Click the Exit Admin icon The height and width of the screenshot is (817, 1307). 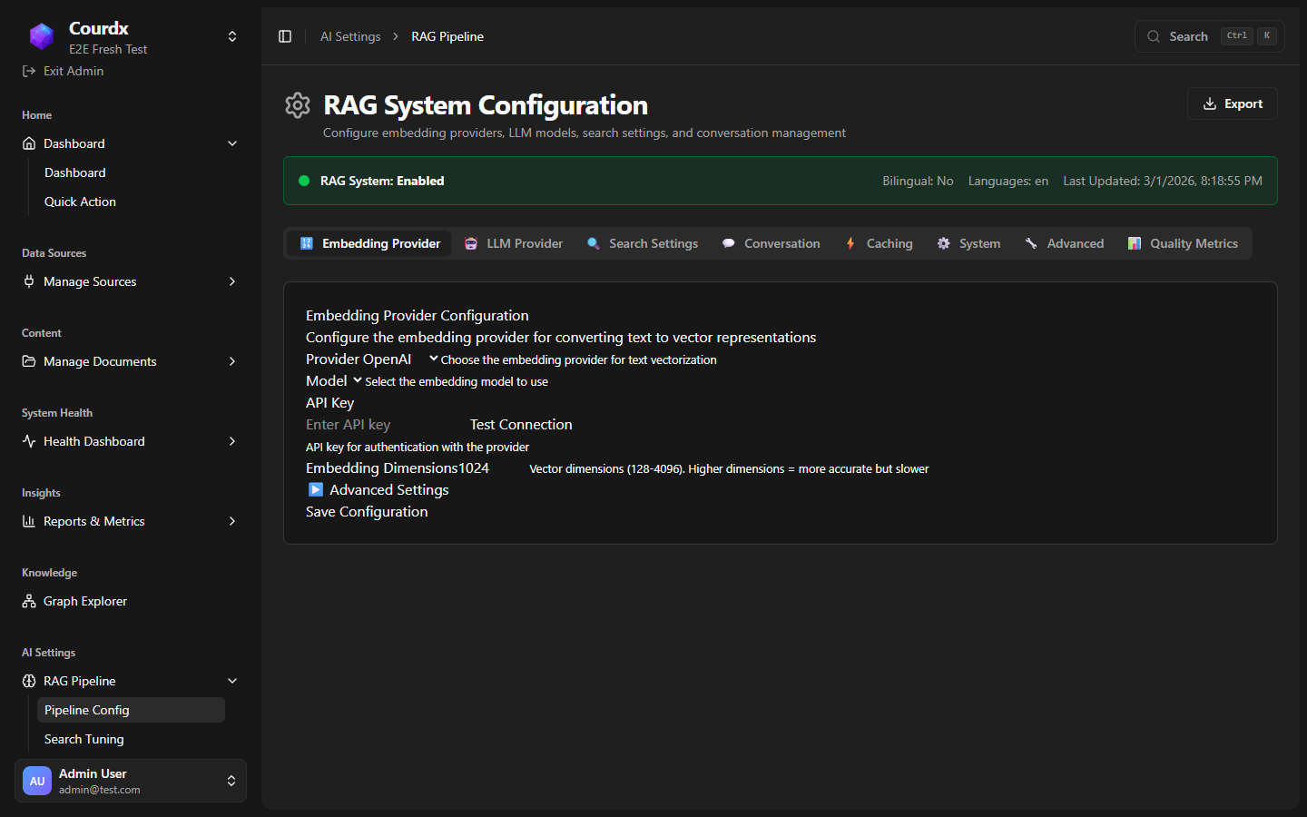pyautogui.click(x=29, y=71)
